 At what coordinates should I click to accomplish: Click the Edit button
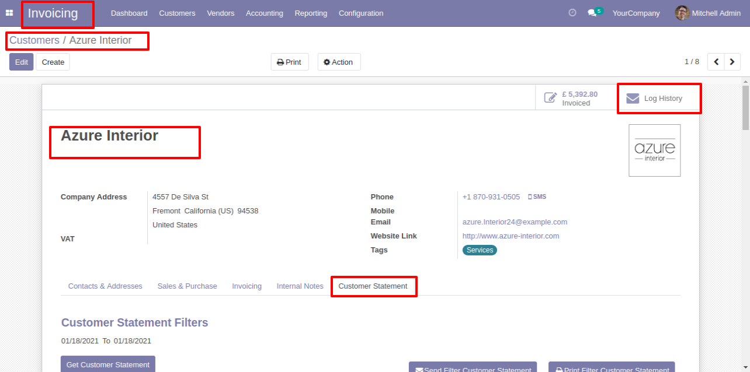pos(22,62)
